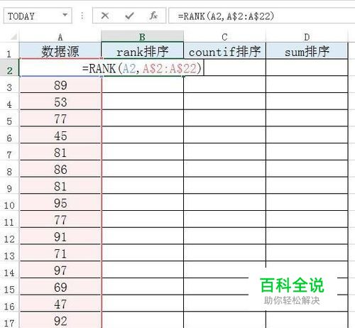The height and width of the screenshot is (328, 355).
Task: Select row 3 header
Action: 9,84
